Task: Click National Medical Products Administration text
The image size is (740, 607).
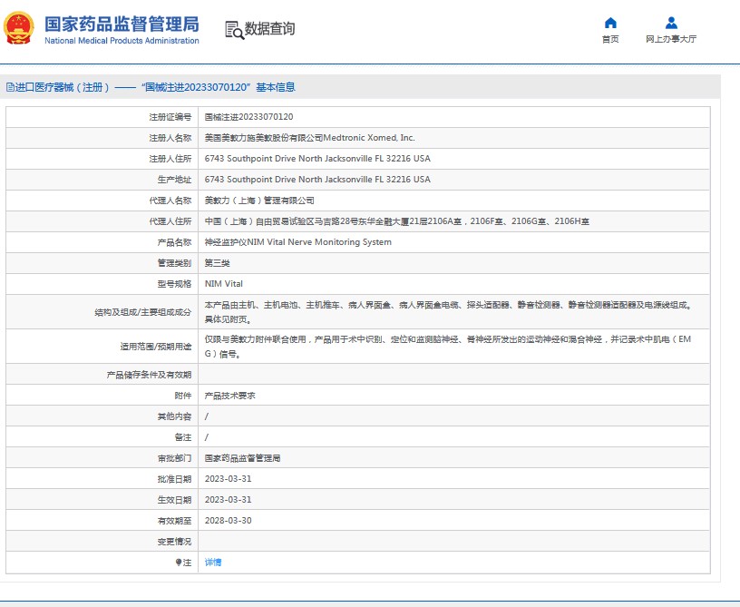Action: (122, 41)
